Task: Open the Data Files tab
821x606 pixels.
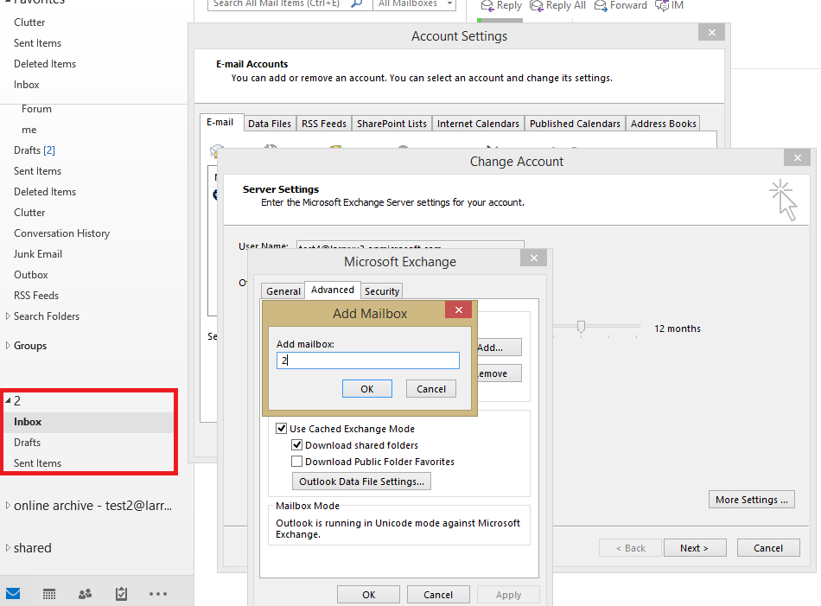Action: (x=270, y=124)
